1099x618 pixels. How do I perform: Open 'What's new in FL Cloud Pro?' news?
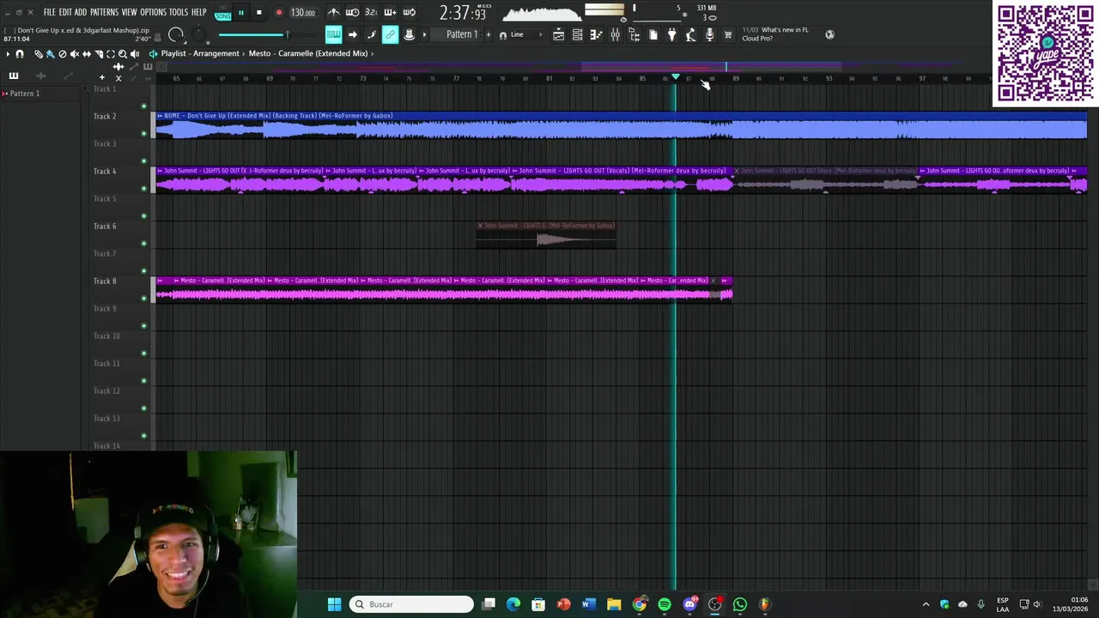click(x=775, y=34)
